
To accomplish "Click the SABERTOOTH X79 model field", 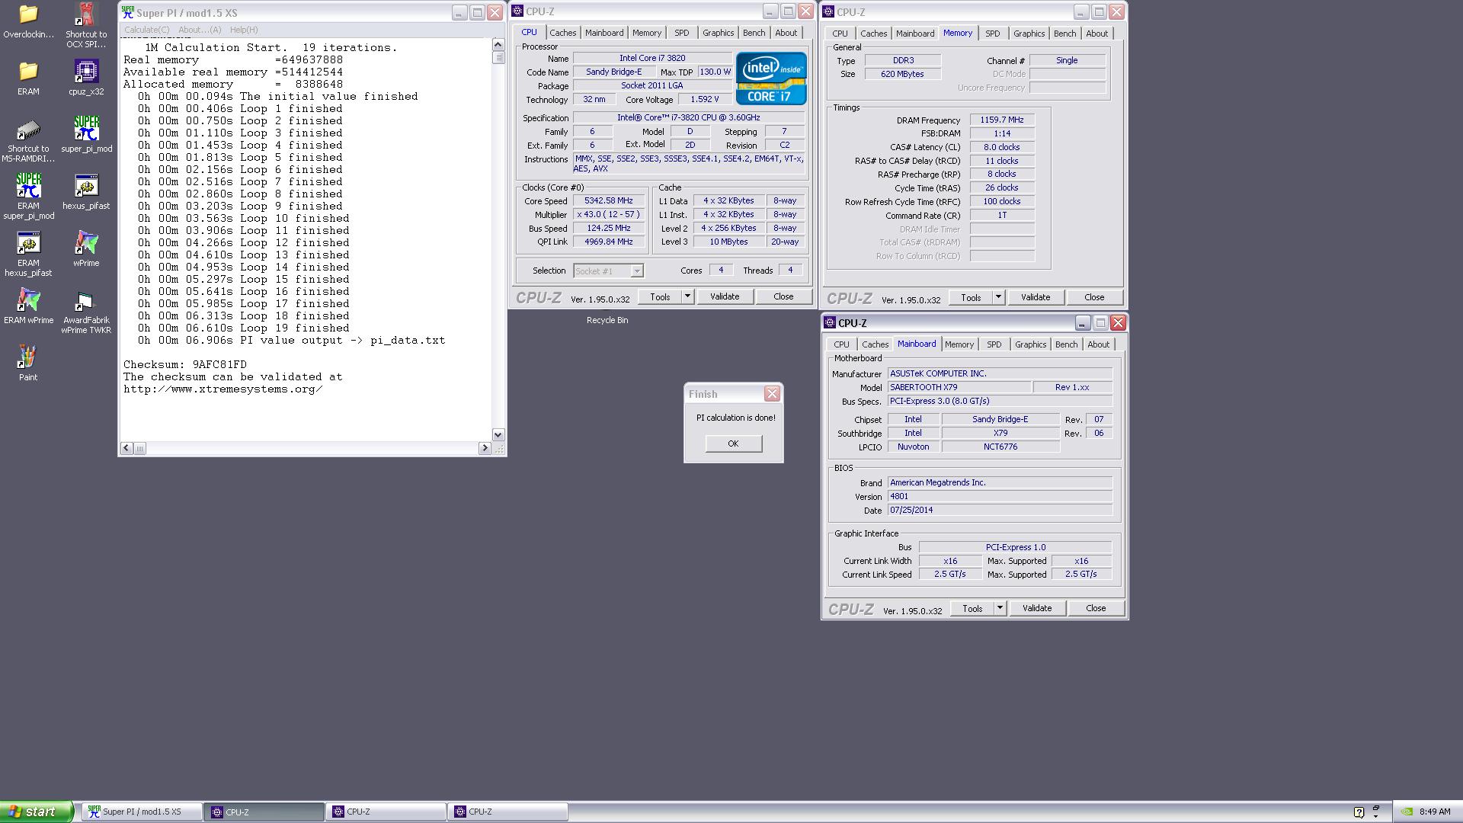I will 959,387.
